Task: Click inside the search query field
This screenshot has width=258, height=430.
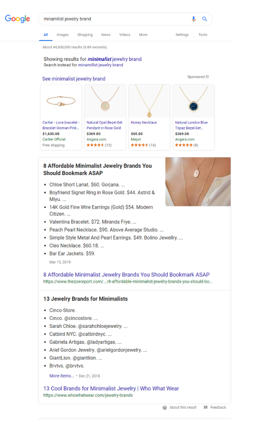Action: (x=115, y=19)
